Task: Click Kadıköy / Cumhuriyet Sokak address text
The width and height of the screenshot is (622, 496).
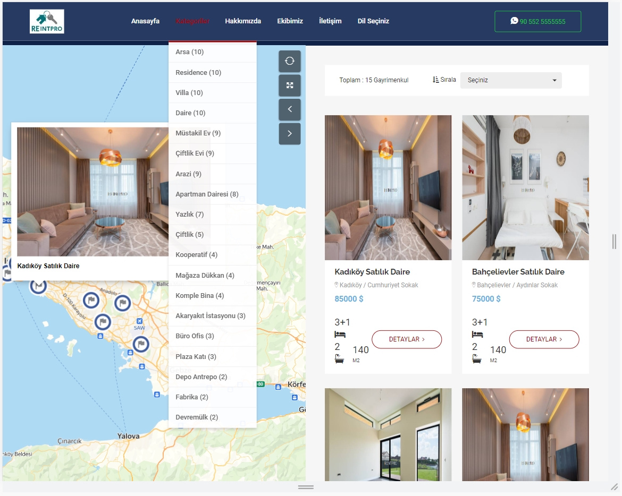Action: 379,285
